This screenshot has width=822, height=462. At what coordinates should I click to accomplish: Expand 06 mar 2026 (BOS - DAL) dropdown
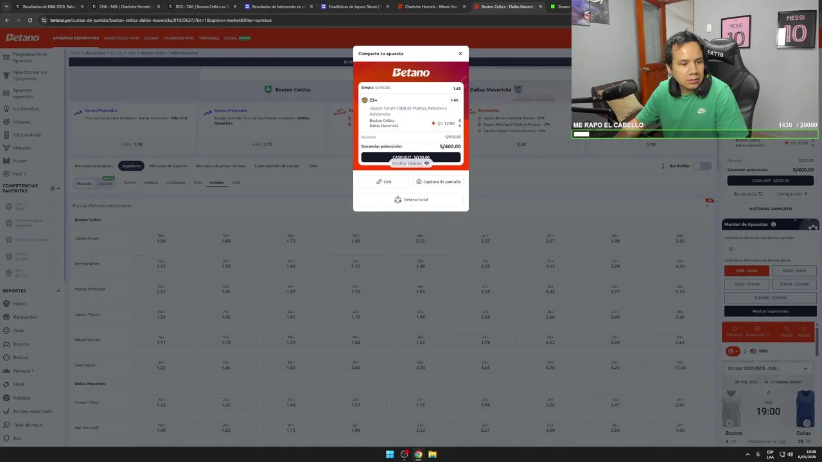point(769,368)
